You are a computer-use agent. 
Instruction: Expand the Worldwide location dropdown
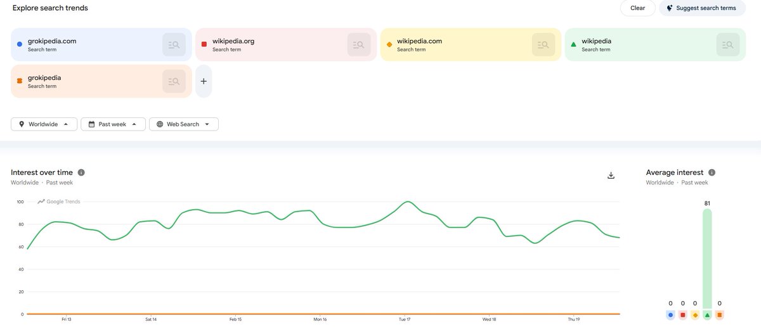coord(44,124)
